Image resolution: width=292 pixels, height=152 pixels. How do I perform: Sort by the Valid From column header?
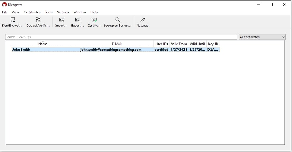coord(179,44)
